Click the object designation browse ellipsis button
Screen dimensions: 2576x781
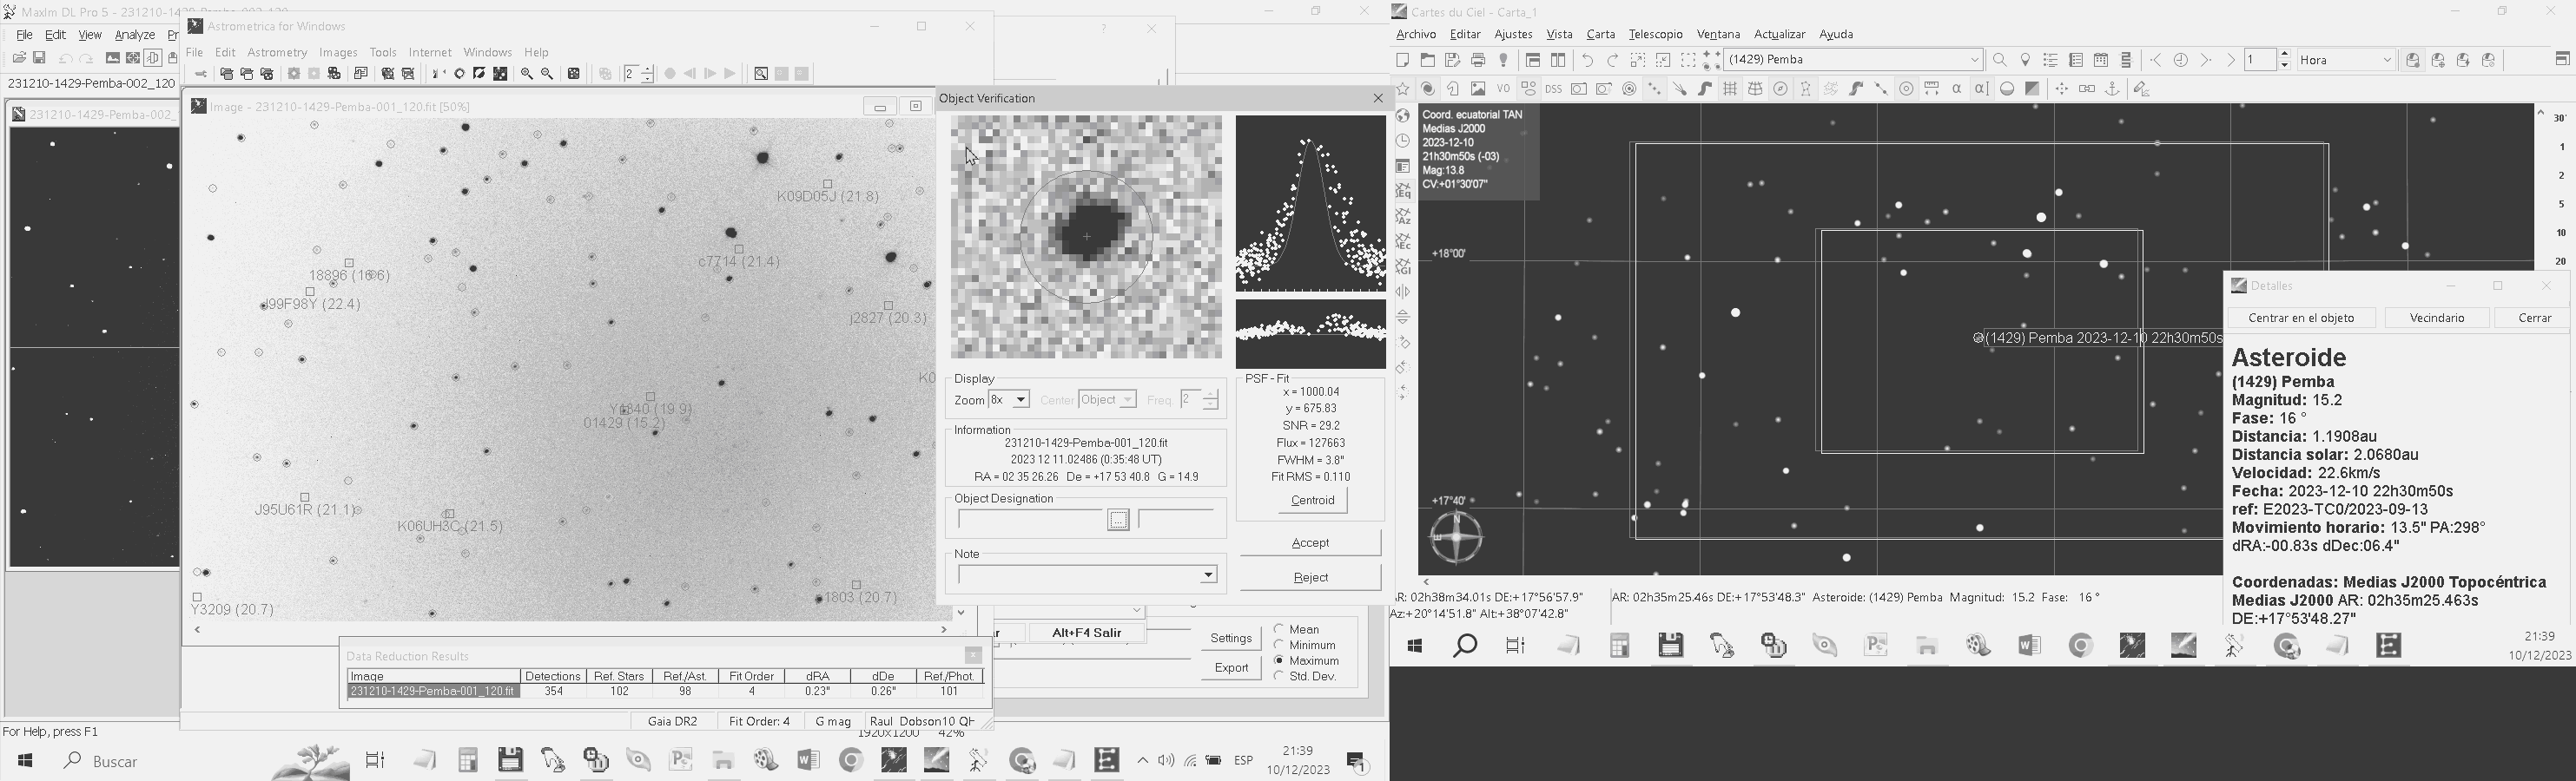tap(1118, 521)
